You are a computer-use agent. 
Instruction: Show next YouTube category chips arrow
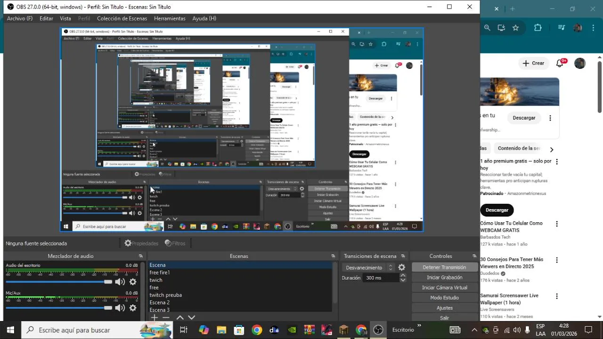pyautogui.click(x=551, y=150)
